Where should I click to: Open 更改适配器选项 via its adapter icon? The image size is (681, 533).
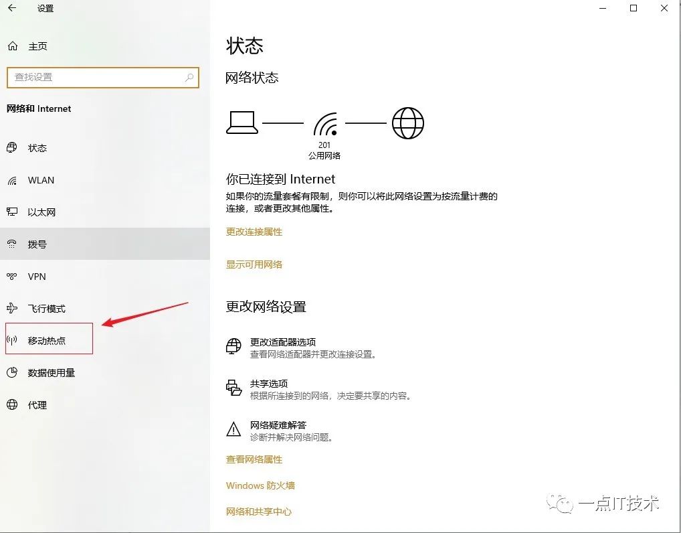coord(233,346)
